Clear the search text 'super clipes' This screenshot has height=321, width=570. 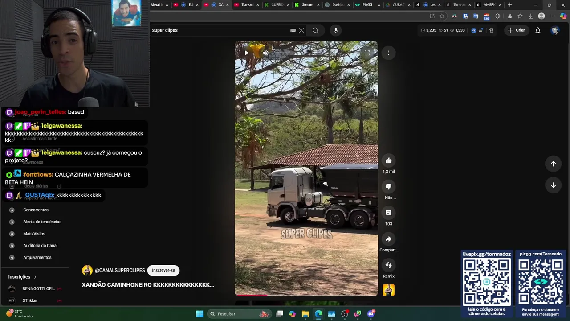301,30
